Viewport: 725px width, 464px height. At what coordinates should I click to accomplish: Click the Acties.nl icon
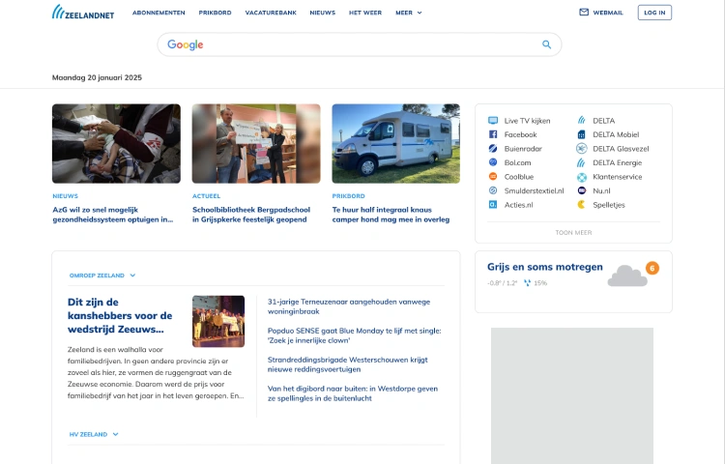(493, 204)
